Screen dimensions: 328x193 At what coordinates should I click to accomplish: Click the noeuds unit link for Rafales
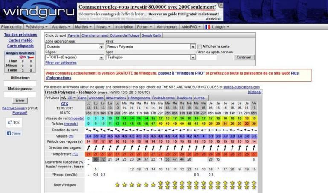(71, 124)
